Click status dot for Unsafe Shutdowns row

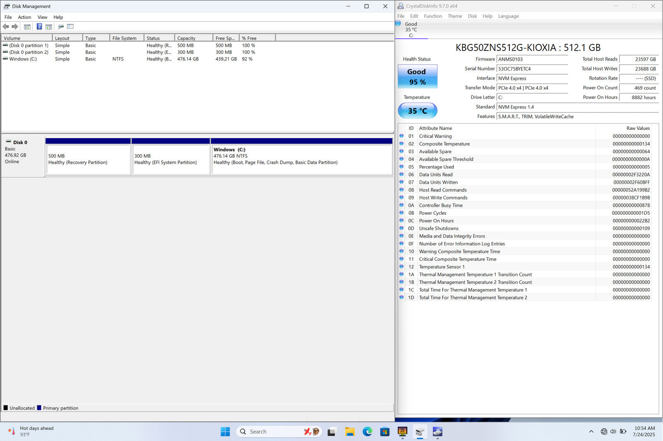(402, 228)
